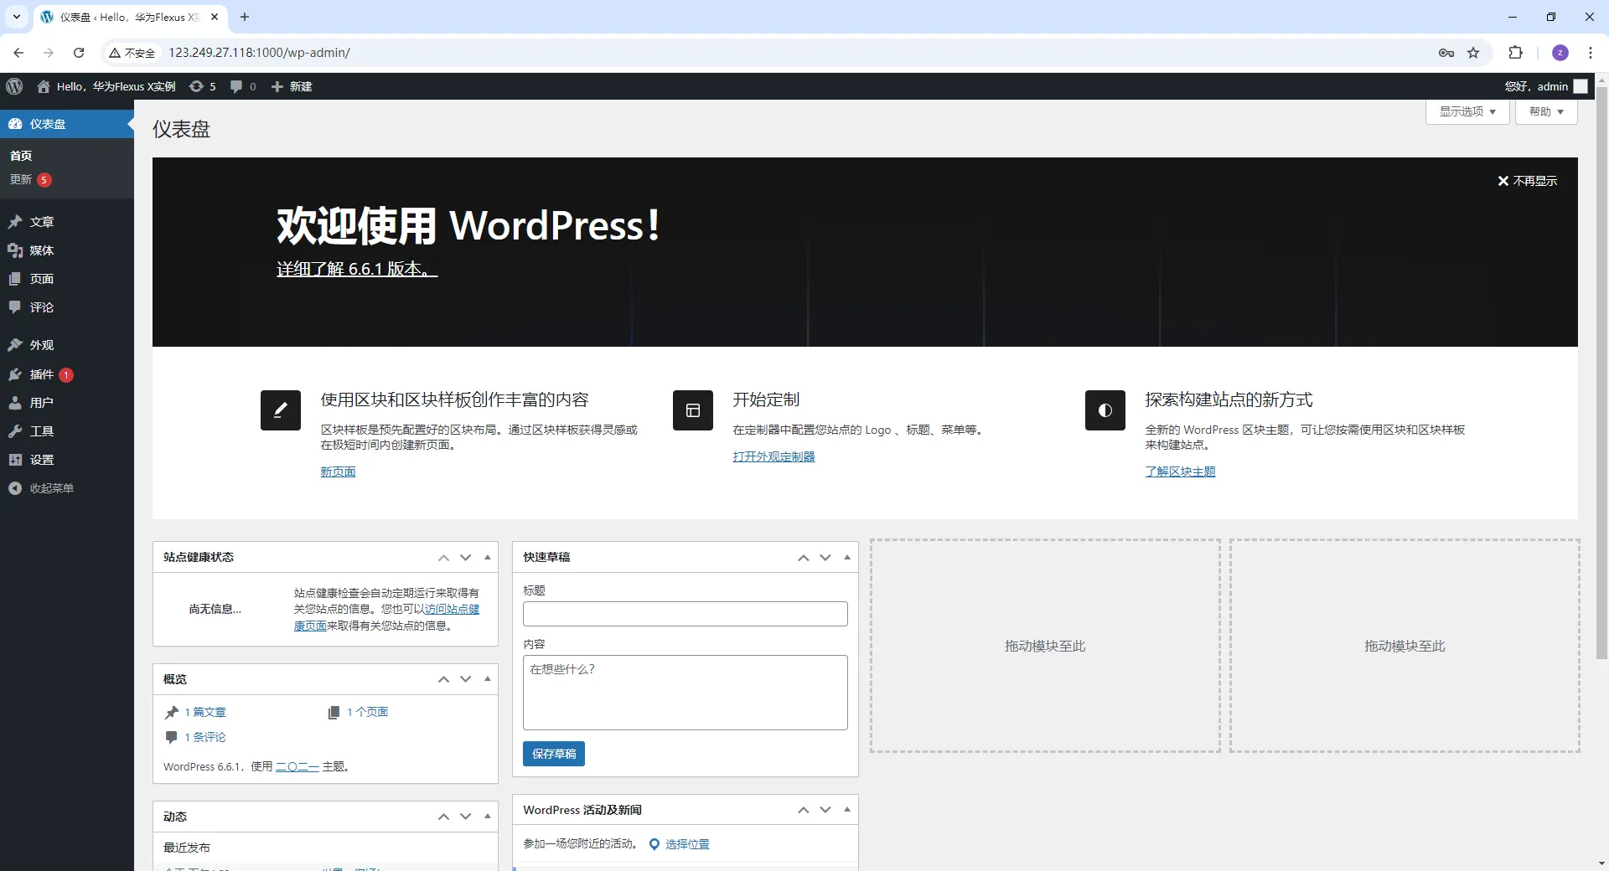Screen dimensions: 1609x871
Task: Click the 1 条评论 link in 概览
Action: click(205, 737)
